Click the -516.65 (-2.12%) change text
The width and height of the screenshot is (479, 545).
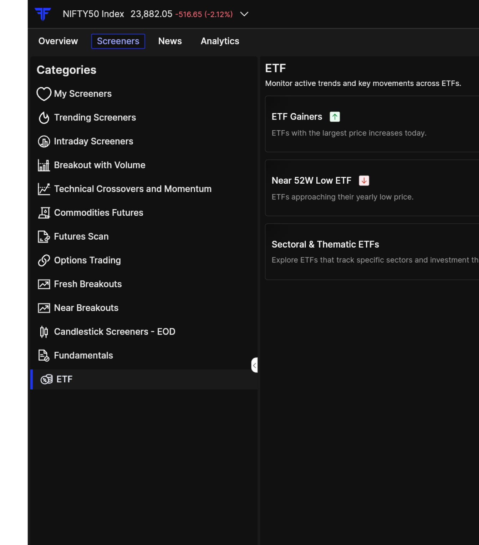point(204,14)
